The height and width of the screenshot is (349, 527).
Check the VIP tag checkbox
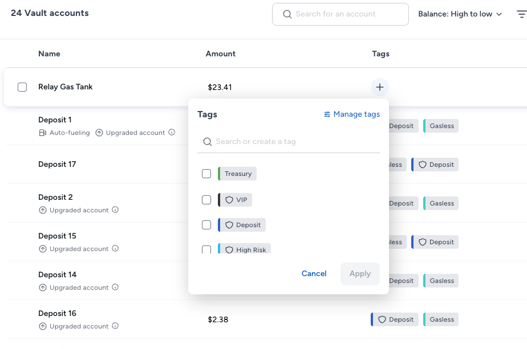pyautogui.click(x=206, y=200)
